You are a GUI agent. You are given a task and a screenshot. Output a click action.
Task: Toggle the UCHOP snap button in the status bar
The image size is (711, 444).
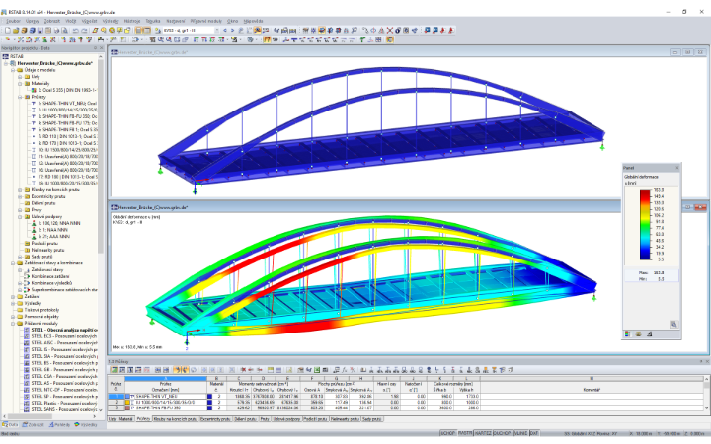point(448,433)
